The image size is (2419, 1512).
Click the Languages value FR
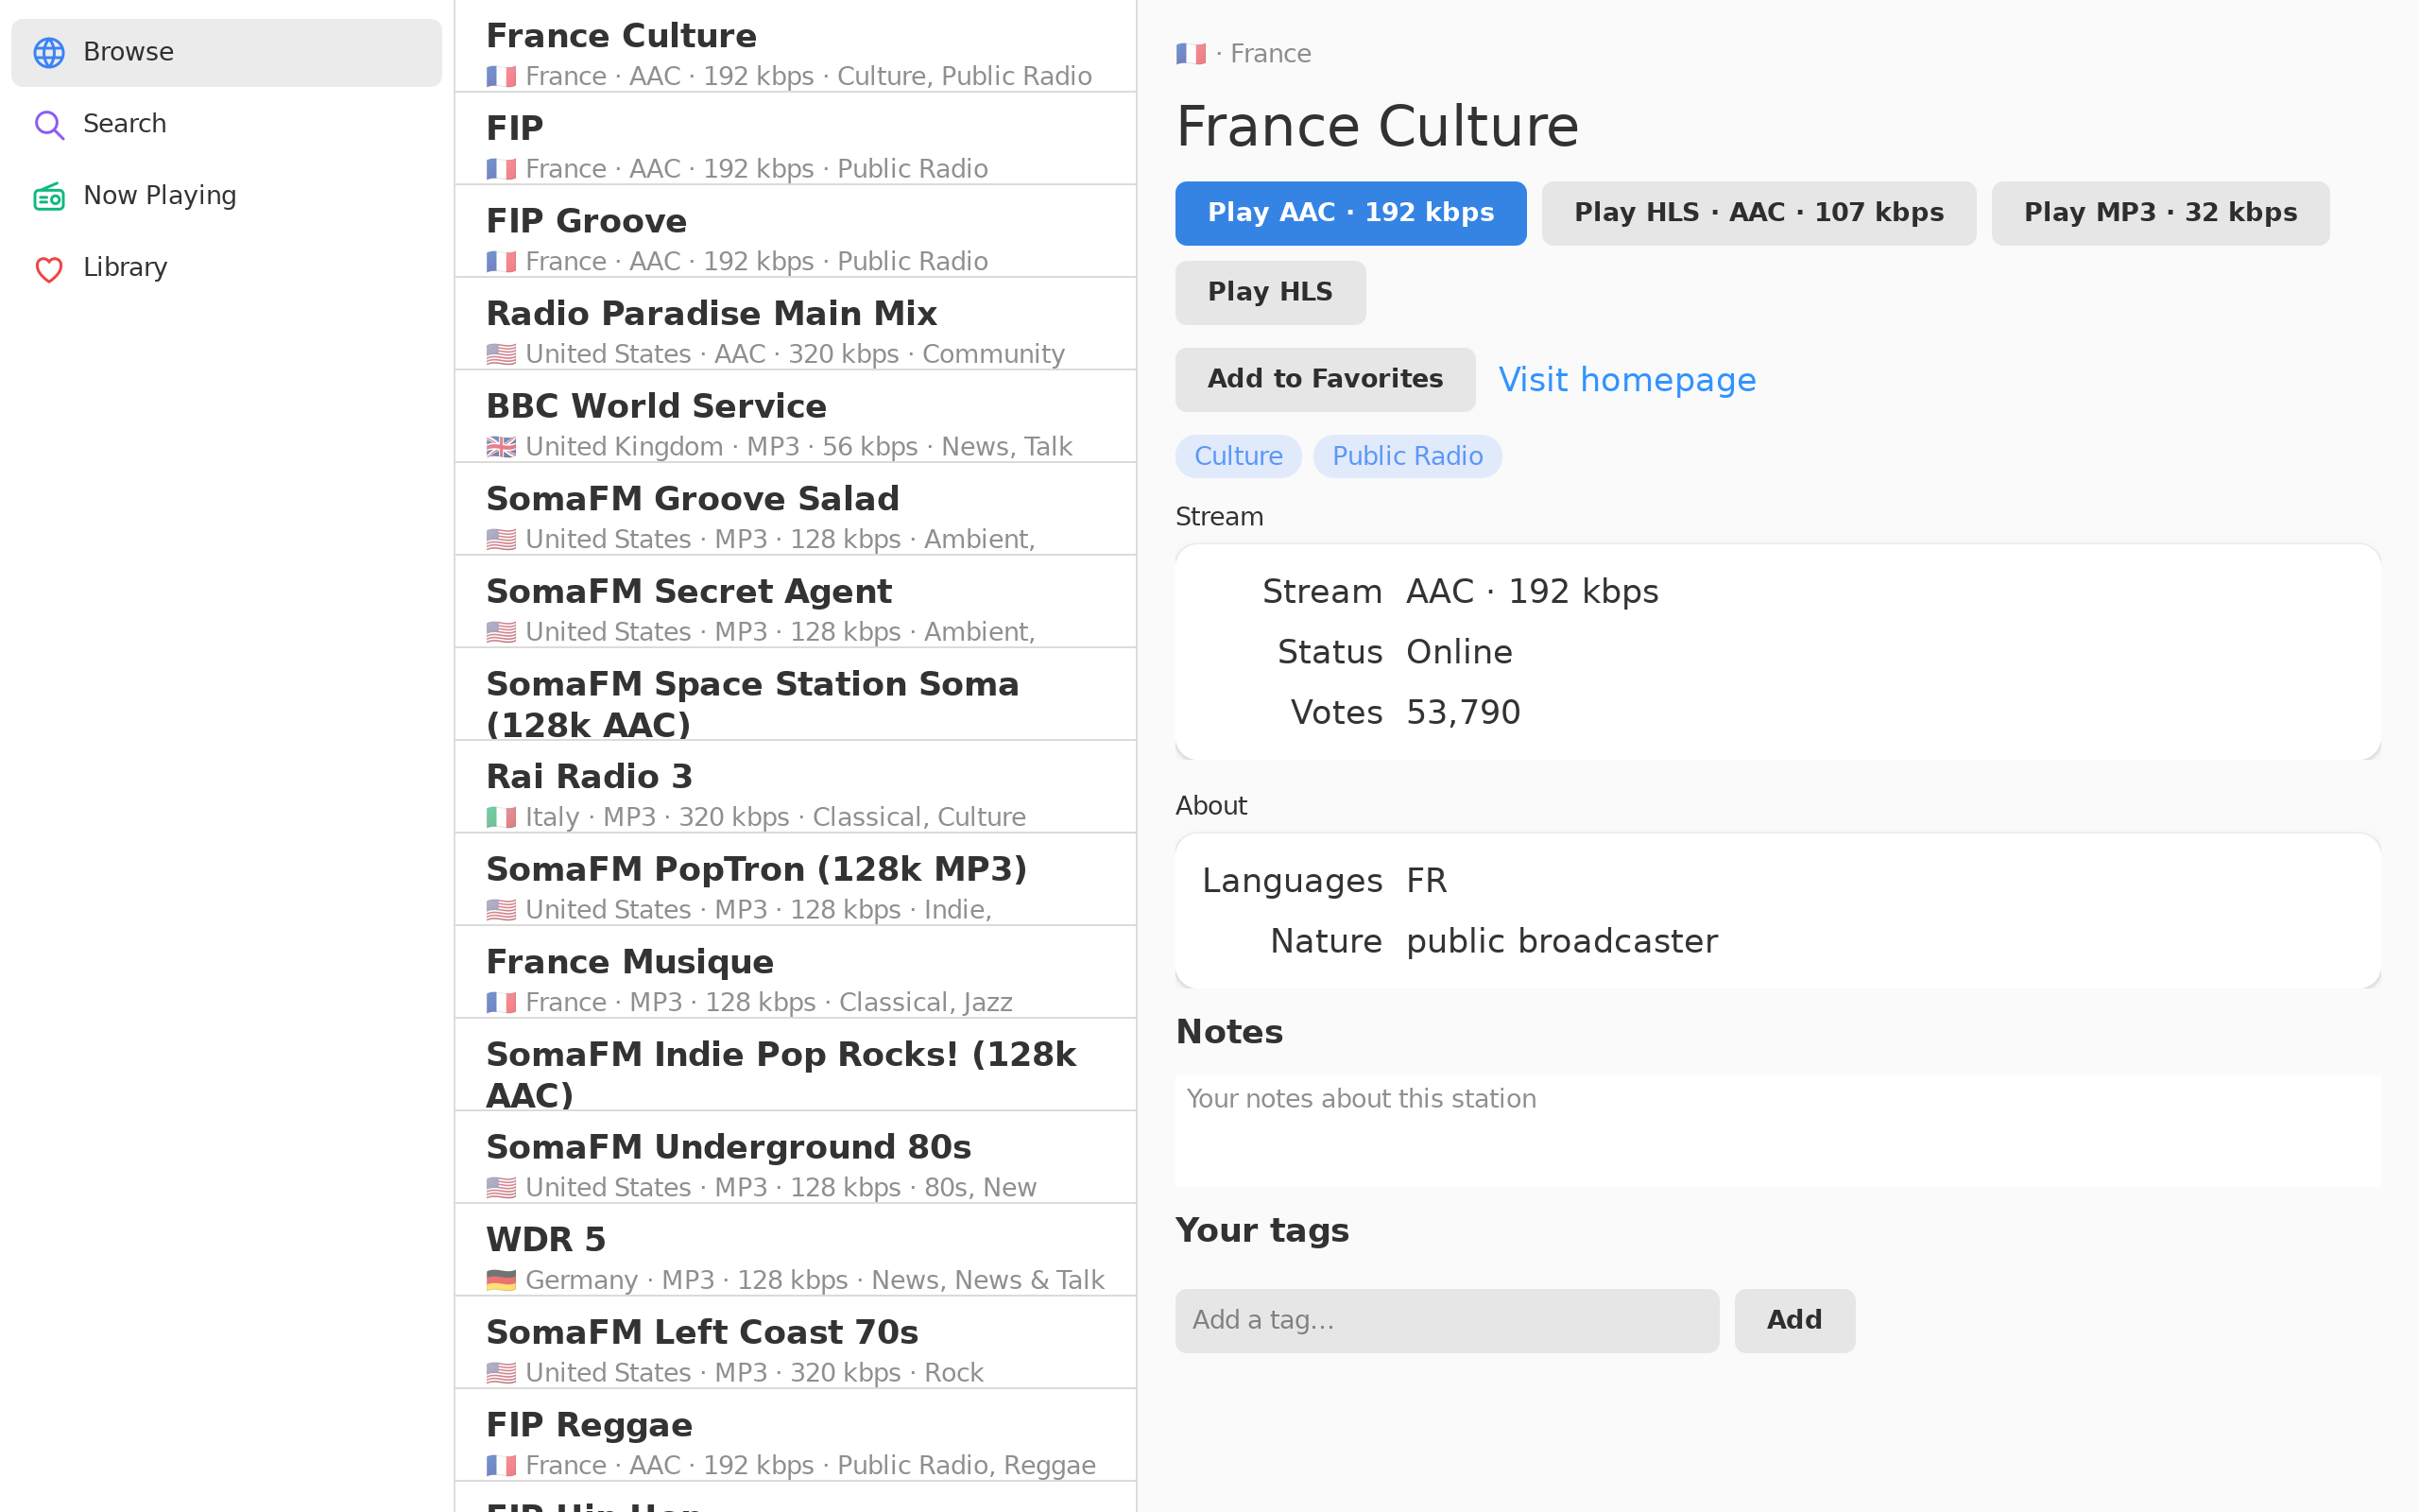coord(1427,882)
